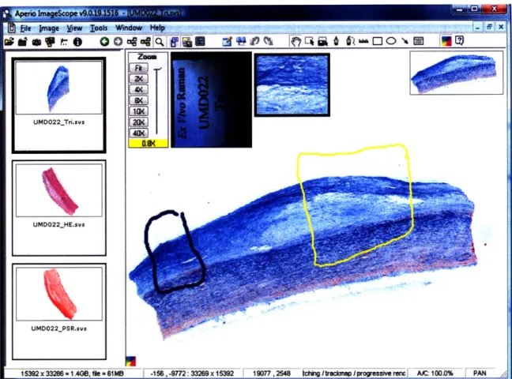Open the Image menu

(x=49, y=28)
